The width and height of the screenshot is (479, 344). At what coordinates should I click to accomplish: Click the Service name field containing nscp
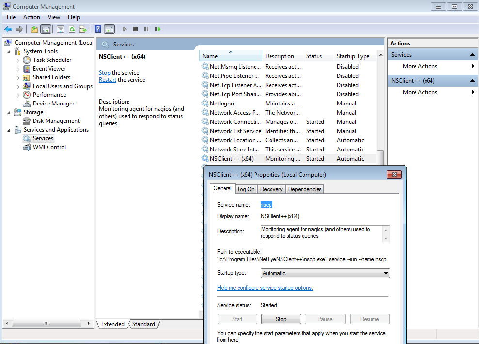coord(266,205)
